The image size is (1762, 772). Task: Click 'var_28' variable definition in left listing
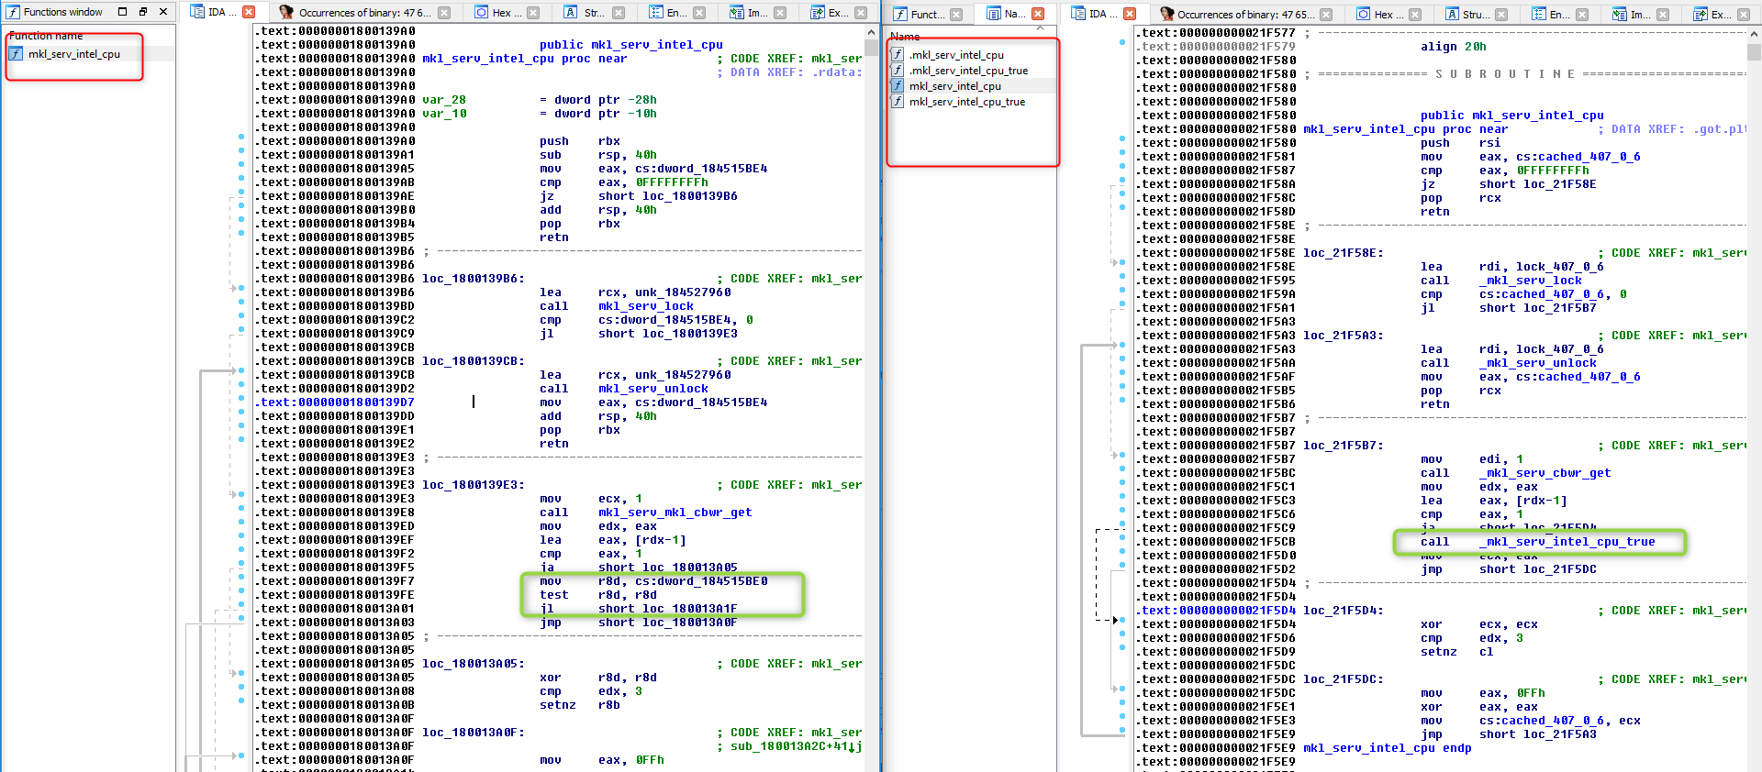[444, 100]
